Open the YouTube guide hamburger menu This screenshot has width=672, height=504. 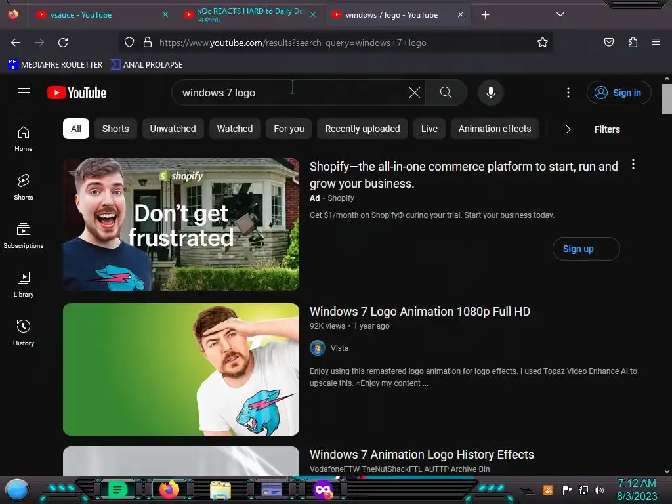click(x=24, y=93)
